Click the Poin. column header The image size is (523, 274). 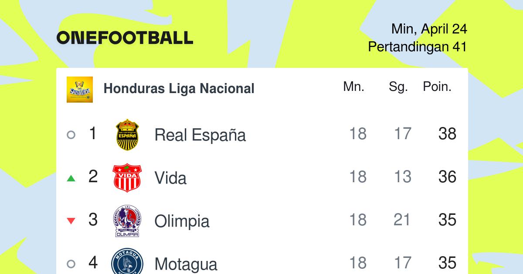tap(437, 87)
